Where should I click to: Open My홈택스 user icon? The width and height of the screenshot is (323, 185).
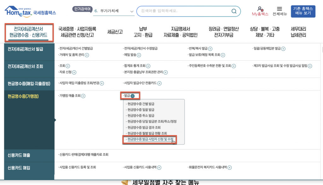click(260, 9)
